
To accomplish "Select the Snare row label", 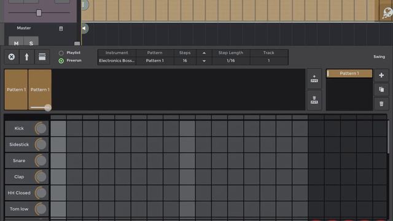I will [x=19, y=161].
